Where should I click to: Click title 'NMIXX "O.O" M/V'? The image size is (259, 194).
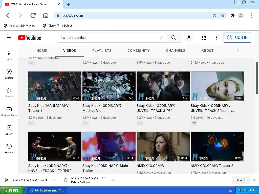pos(150,166)
